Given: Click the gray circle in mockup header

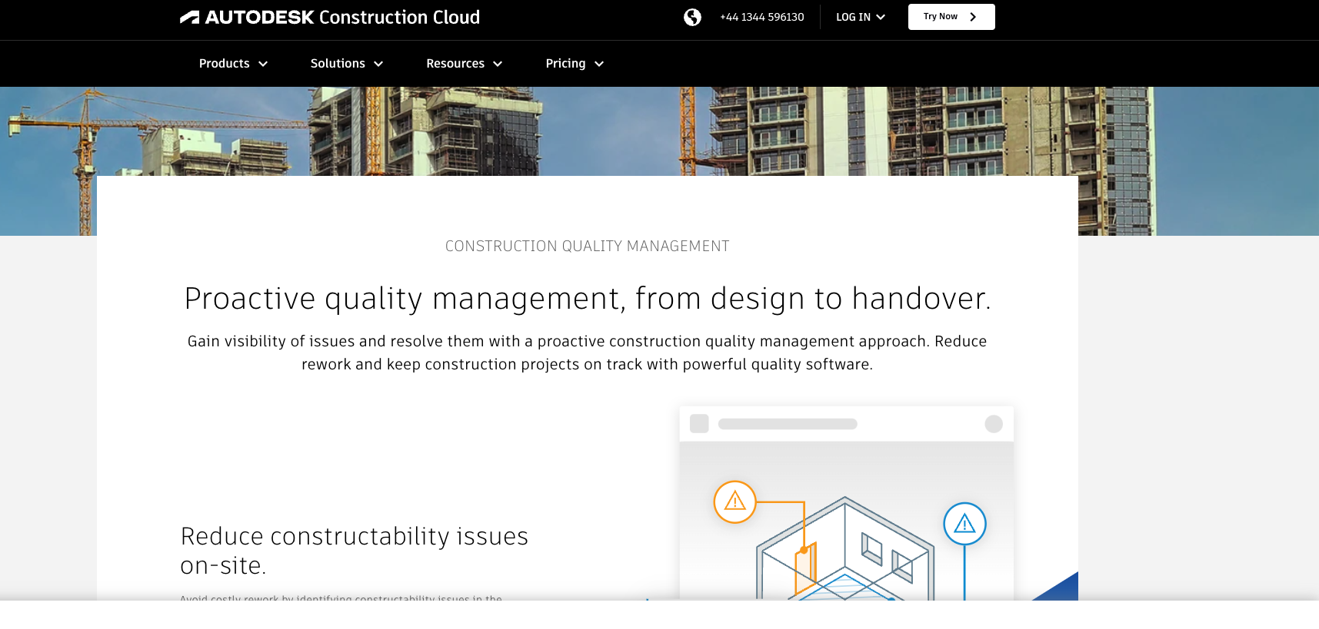Looking at the screenshot, I should [x=994, y=424].
